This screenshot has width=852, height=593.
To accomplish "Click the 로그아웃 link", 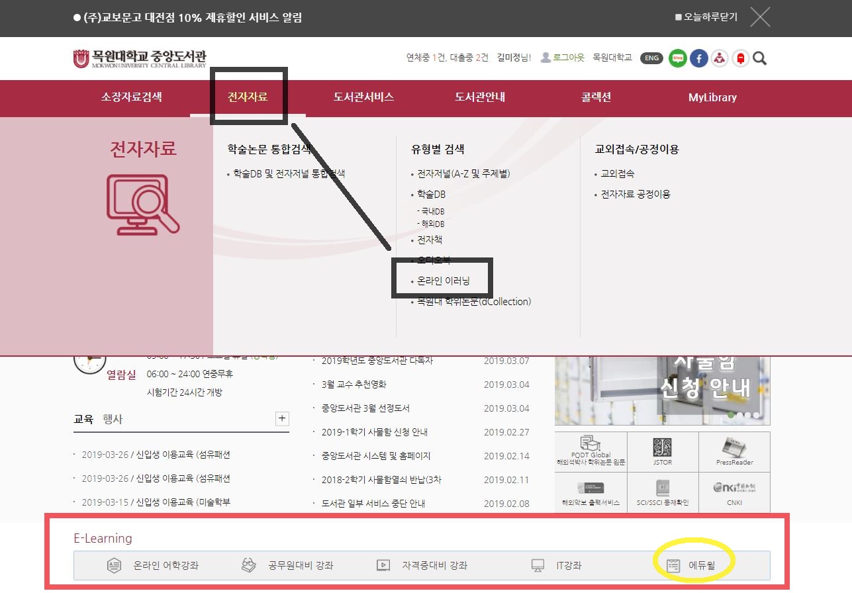I will (x=569, y=58).
